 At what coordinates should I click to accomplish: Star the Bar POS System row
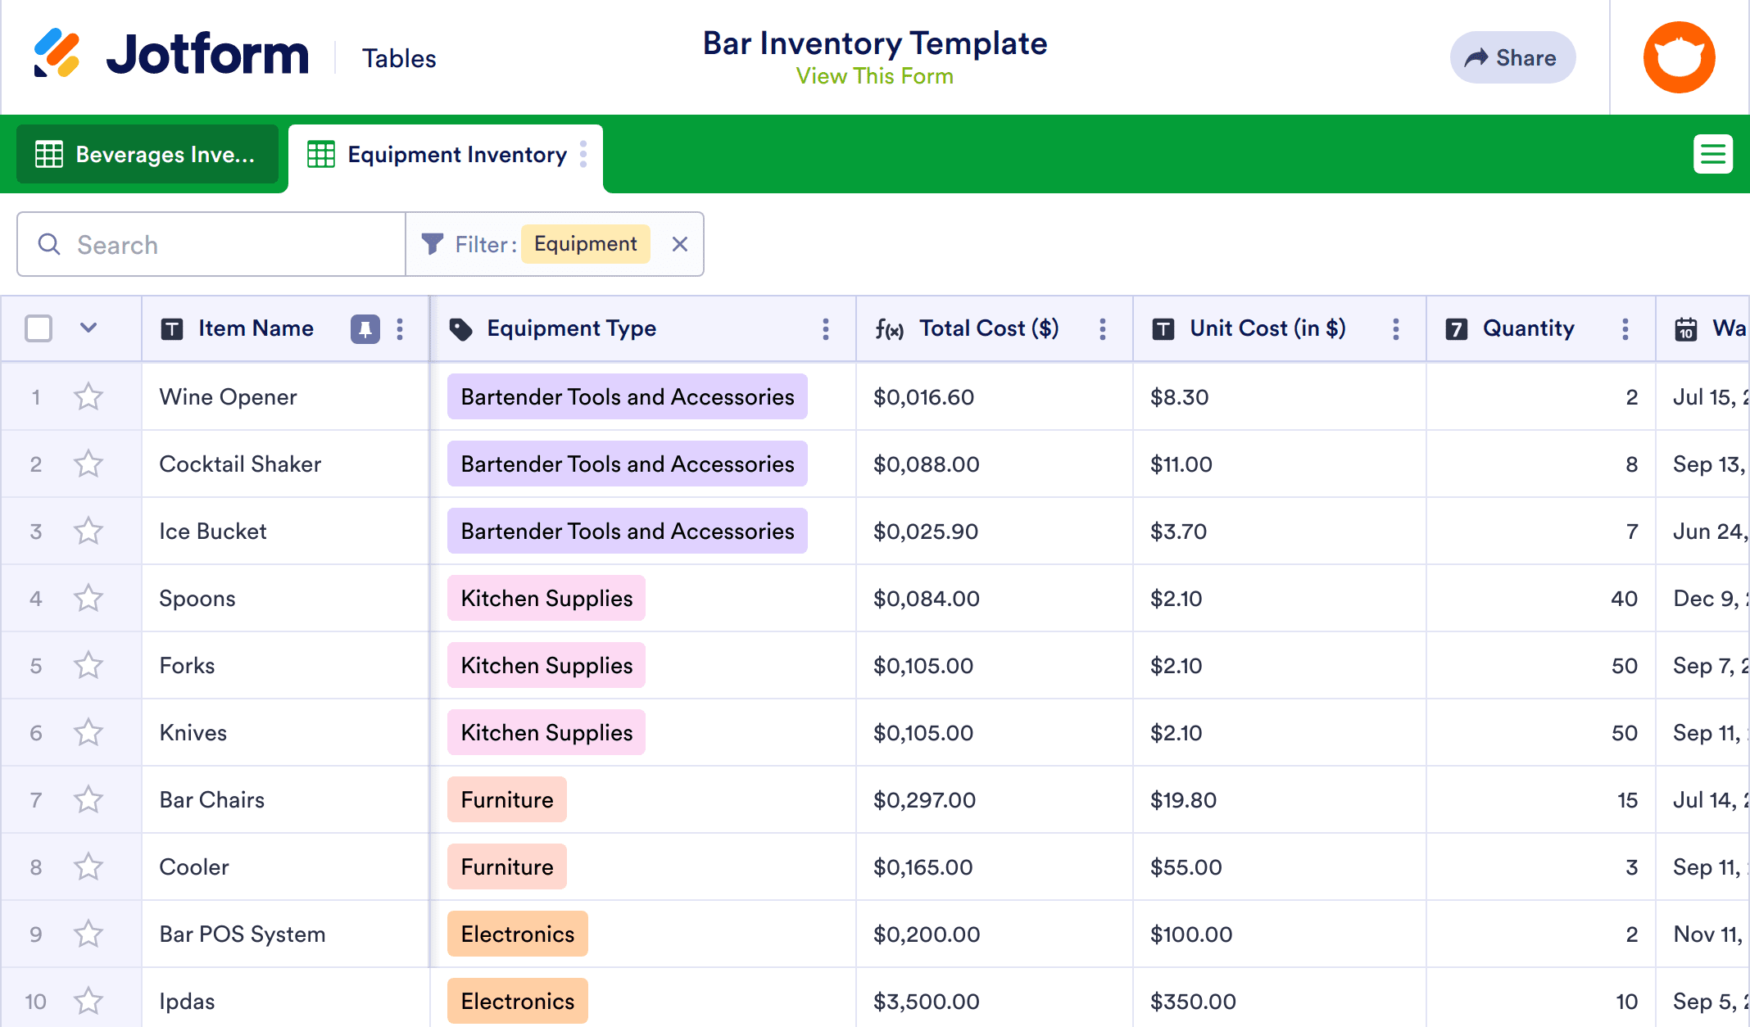coord(88,934)
